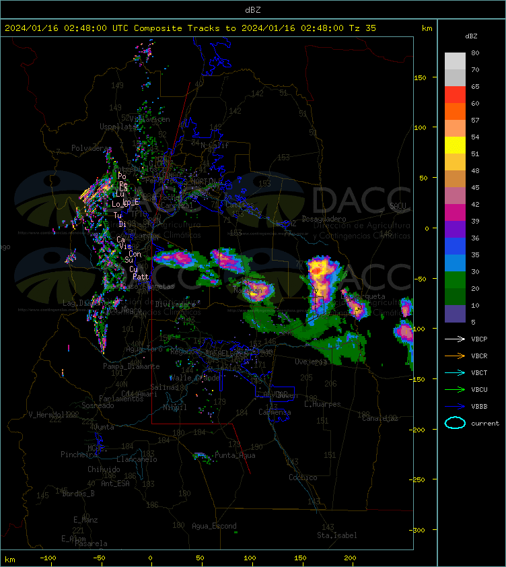Select the tan swatch between 48 and 45
Screen dimensions: 506x567
pos(455,179)
